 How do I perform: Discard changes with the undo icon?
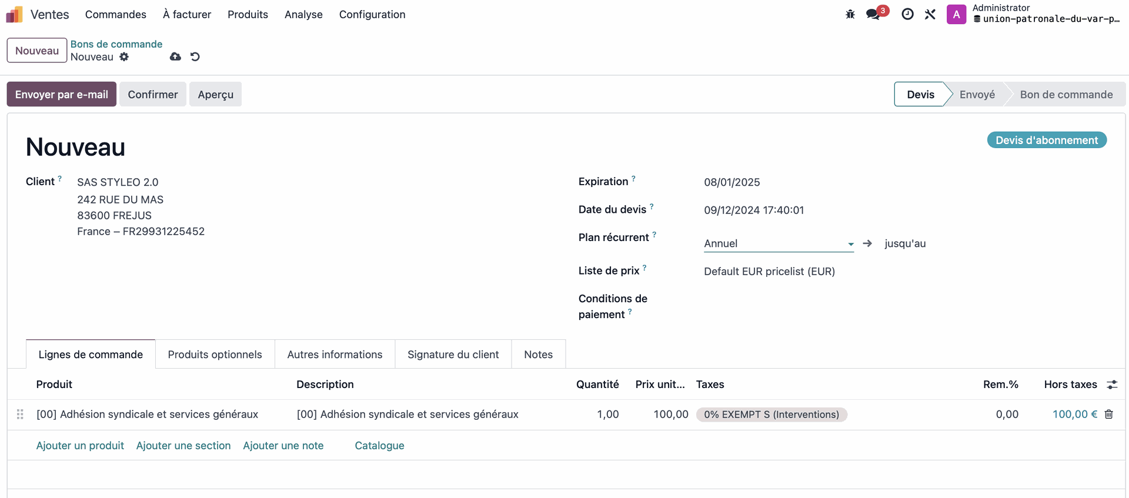[195, 57]
